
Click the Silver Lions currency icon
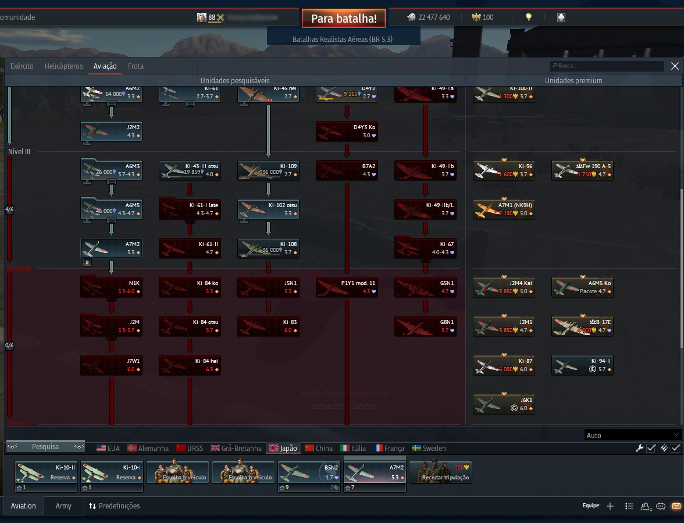411,17
